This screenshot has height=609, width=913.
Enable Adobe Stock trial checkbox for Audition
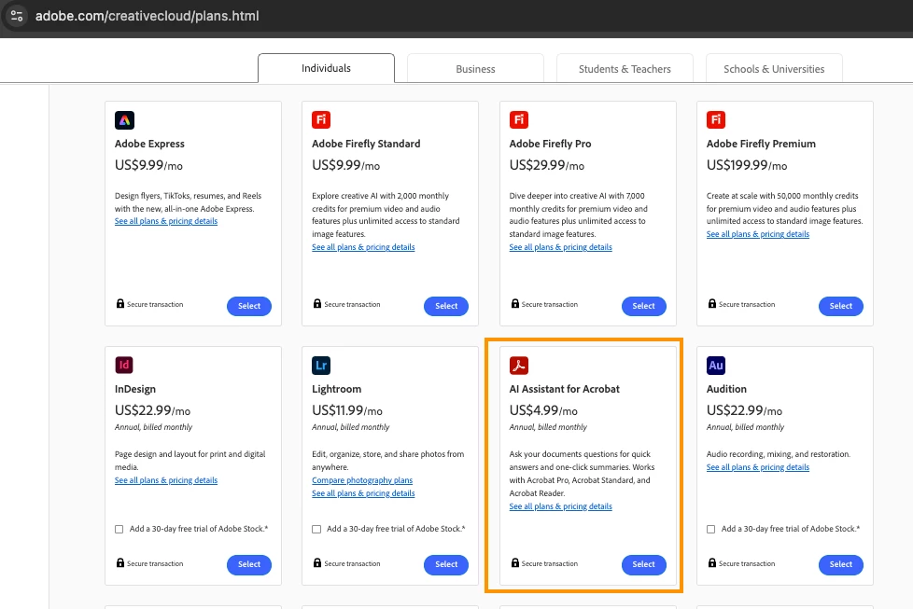[711, 530]
